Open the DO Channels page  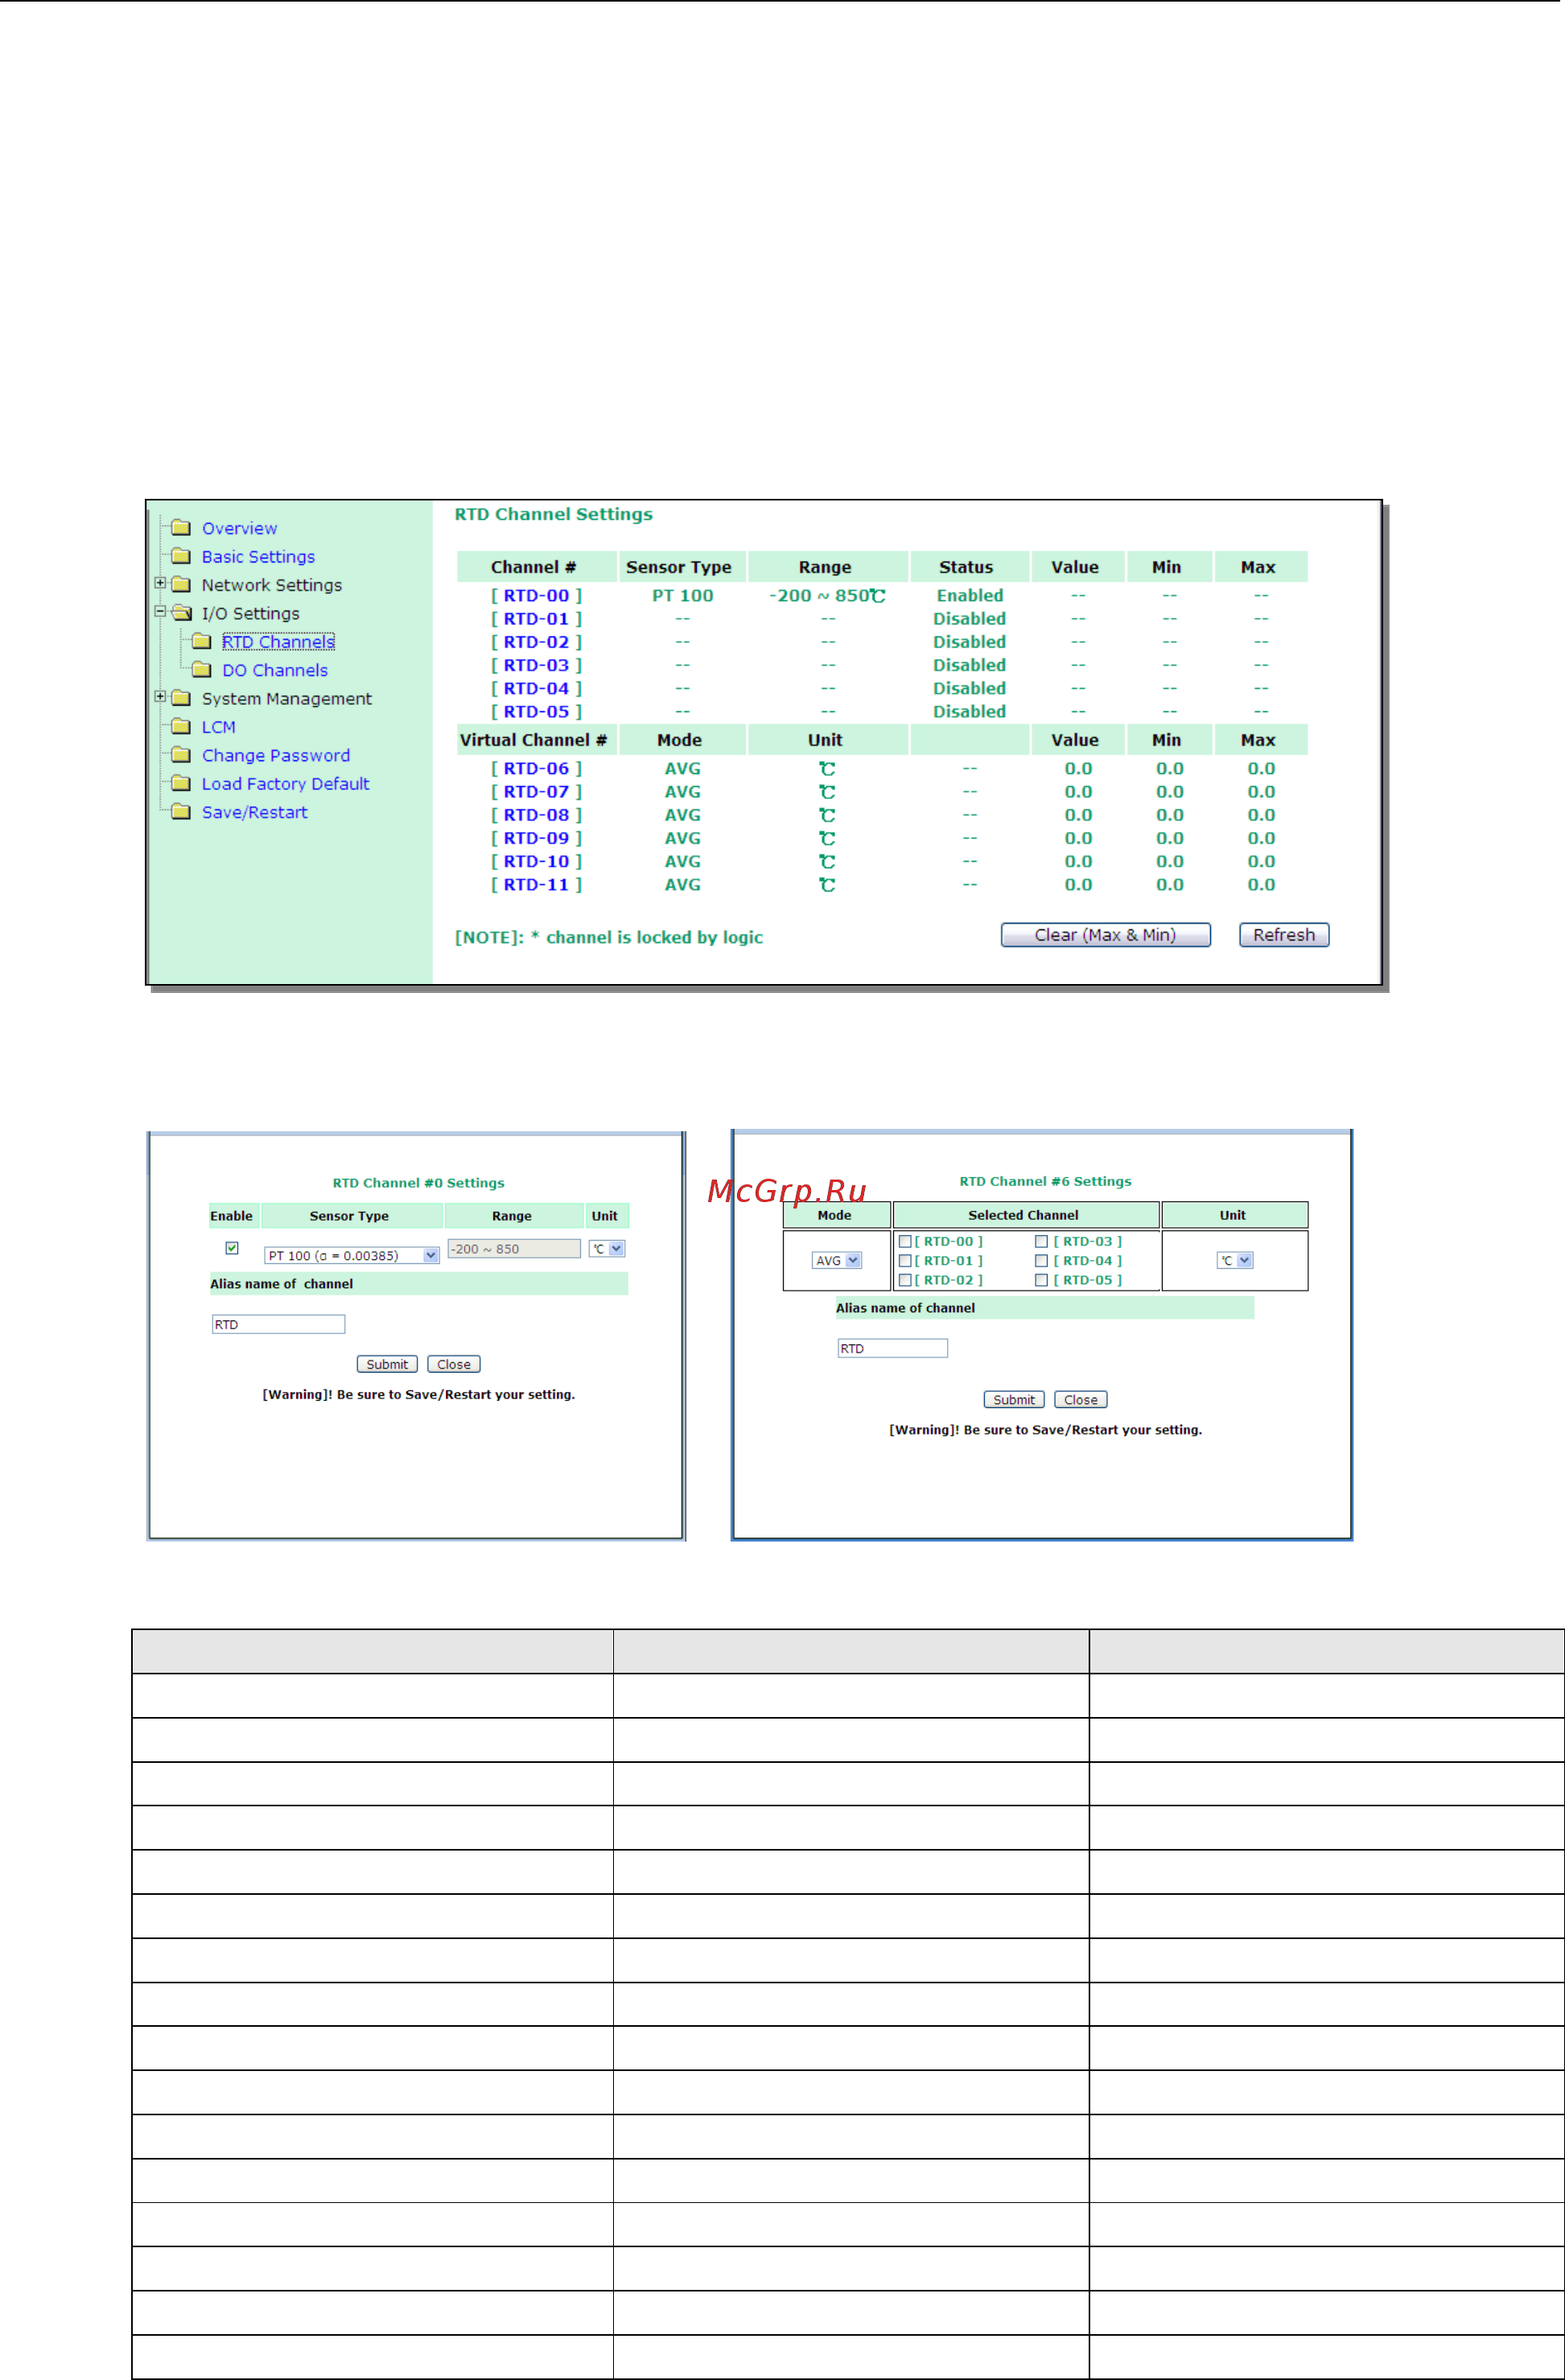[x=275, y=671]
